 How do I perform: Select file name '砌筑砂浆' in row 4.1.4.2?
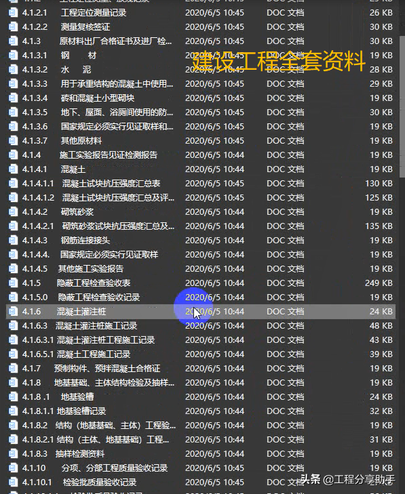(77, 211)
